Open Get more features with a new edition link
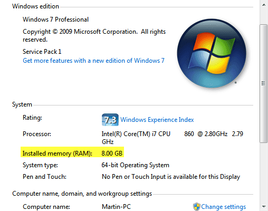The width and height of the screenshot is (268, 211). pyautogui.click(x=93, y=61)
